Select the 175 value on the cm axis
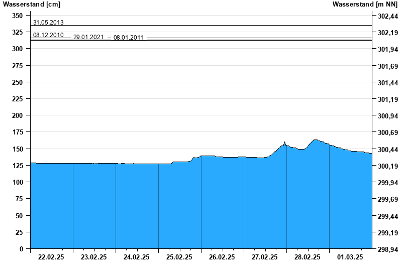This screenshot has height=276, width=402. [18, 132]
